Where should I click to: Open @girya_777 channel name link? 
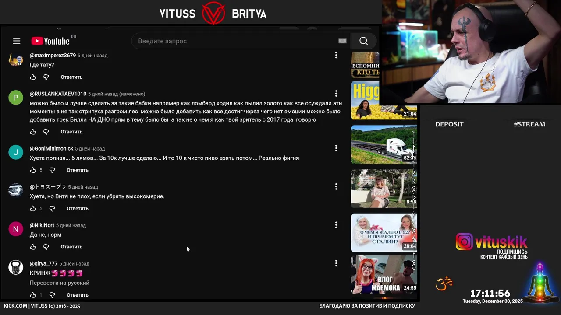point(43,264)
